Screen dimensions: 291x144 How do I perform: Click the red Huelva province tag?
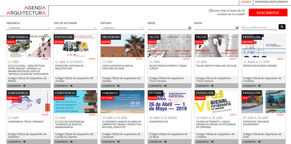tap(11, 42)
